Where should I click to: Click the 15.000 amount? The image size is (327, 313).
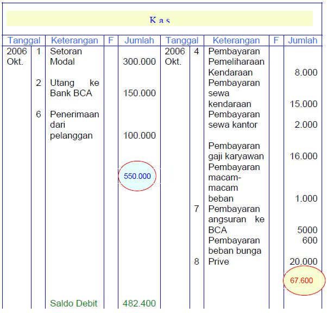(x=304, y=104)
